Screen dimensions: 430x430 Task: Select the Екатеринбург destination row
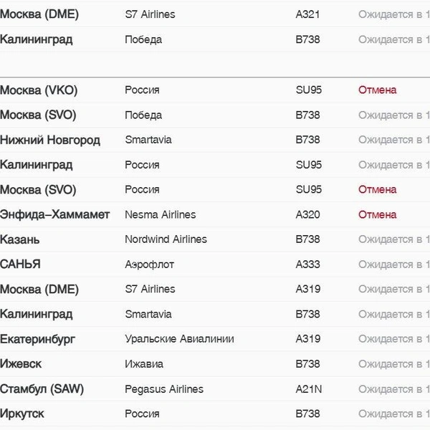(x=215, y=339)
